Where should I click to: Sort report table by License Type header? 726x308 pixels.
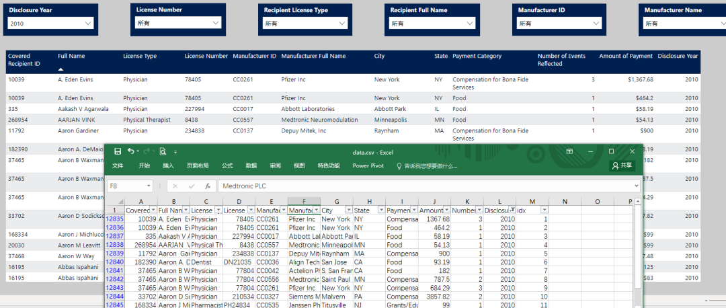coord(140,56)
